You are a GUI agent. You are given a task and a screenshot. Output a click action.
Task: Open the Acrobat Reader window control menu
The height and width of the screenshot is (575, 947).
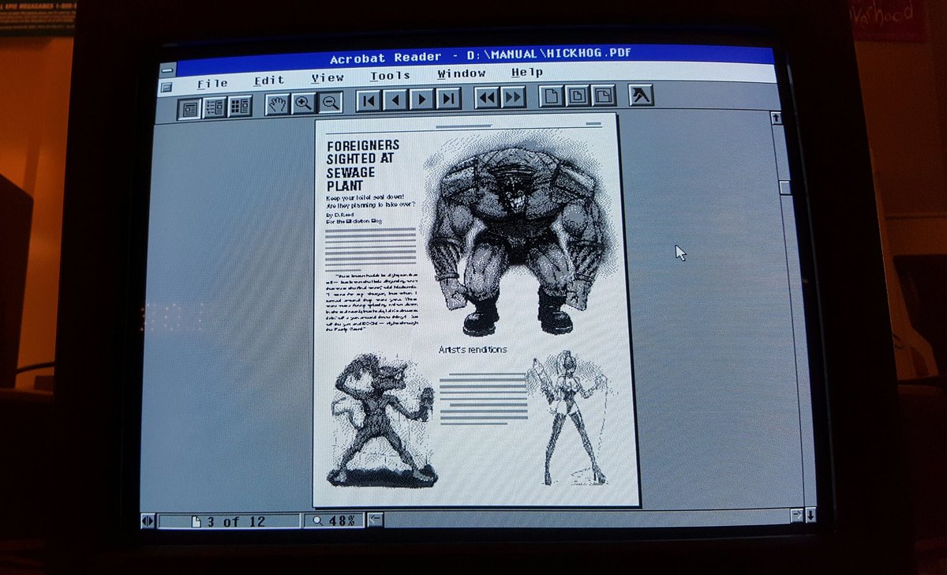click(x=167, y=70)
